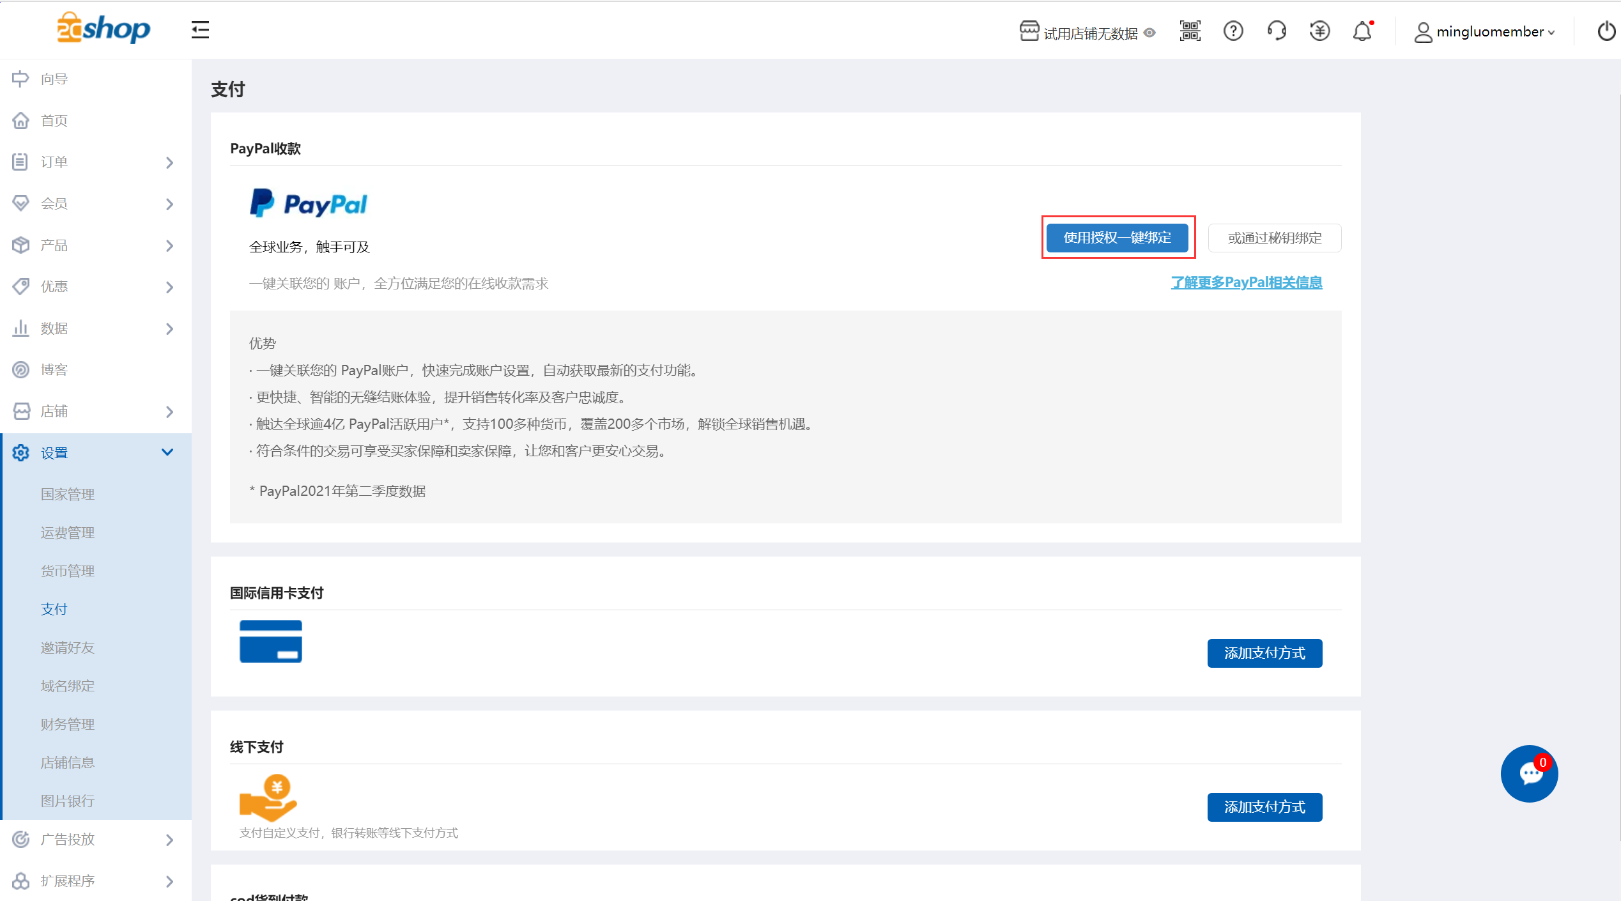Click the customer service headset icon

tap(1277, 31)
